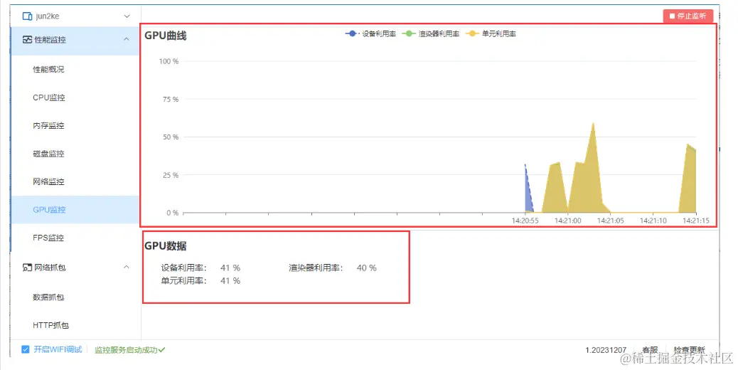Open the 客服 support link
Image resolution: width=738 pixels, height=370 pixels.
(650, 350)
